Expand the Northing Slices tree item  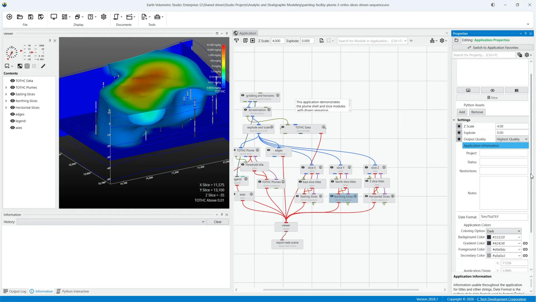[6, 101]
